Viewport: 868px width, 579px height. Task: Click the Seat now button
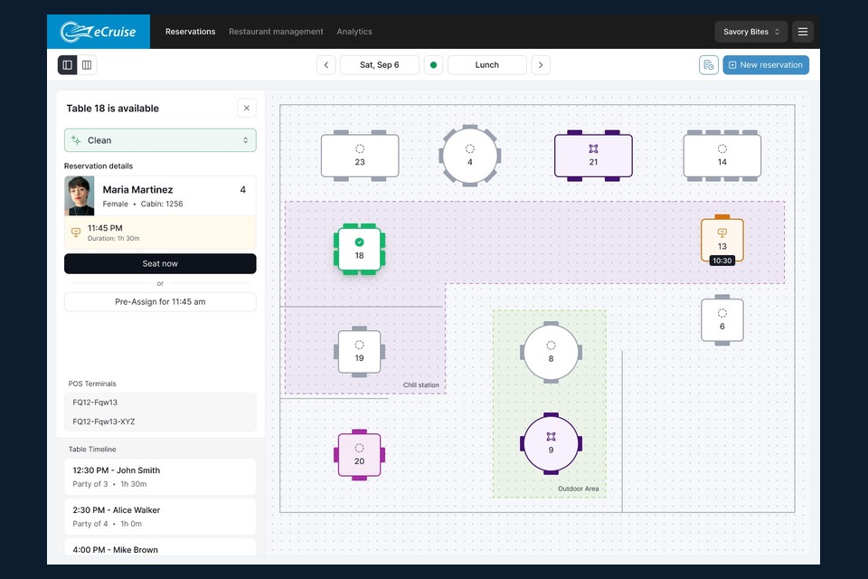(160, 263)
